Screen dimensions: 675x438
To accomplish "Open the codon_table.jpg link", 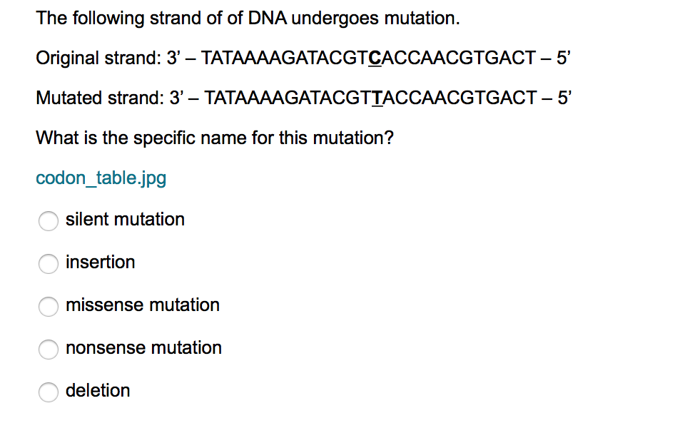I will 101,178.
